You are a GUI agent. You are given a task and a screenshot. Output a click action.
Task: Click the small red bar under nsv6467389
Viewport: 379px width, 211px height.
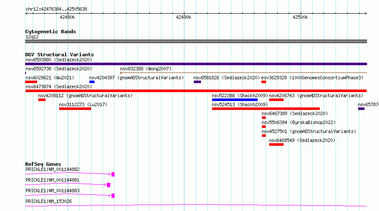pyautogui.click(x=264, y=118)
